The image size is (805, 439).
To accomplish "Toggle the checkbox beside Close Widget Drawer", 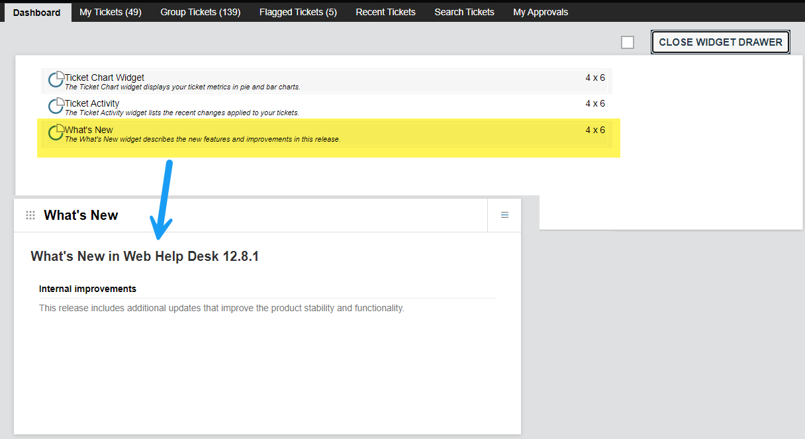I will pyautogui.click(x=628, y=42).
